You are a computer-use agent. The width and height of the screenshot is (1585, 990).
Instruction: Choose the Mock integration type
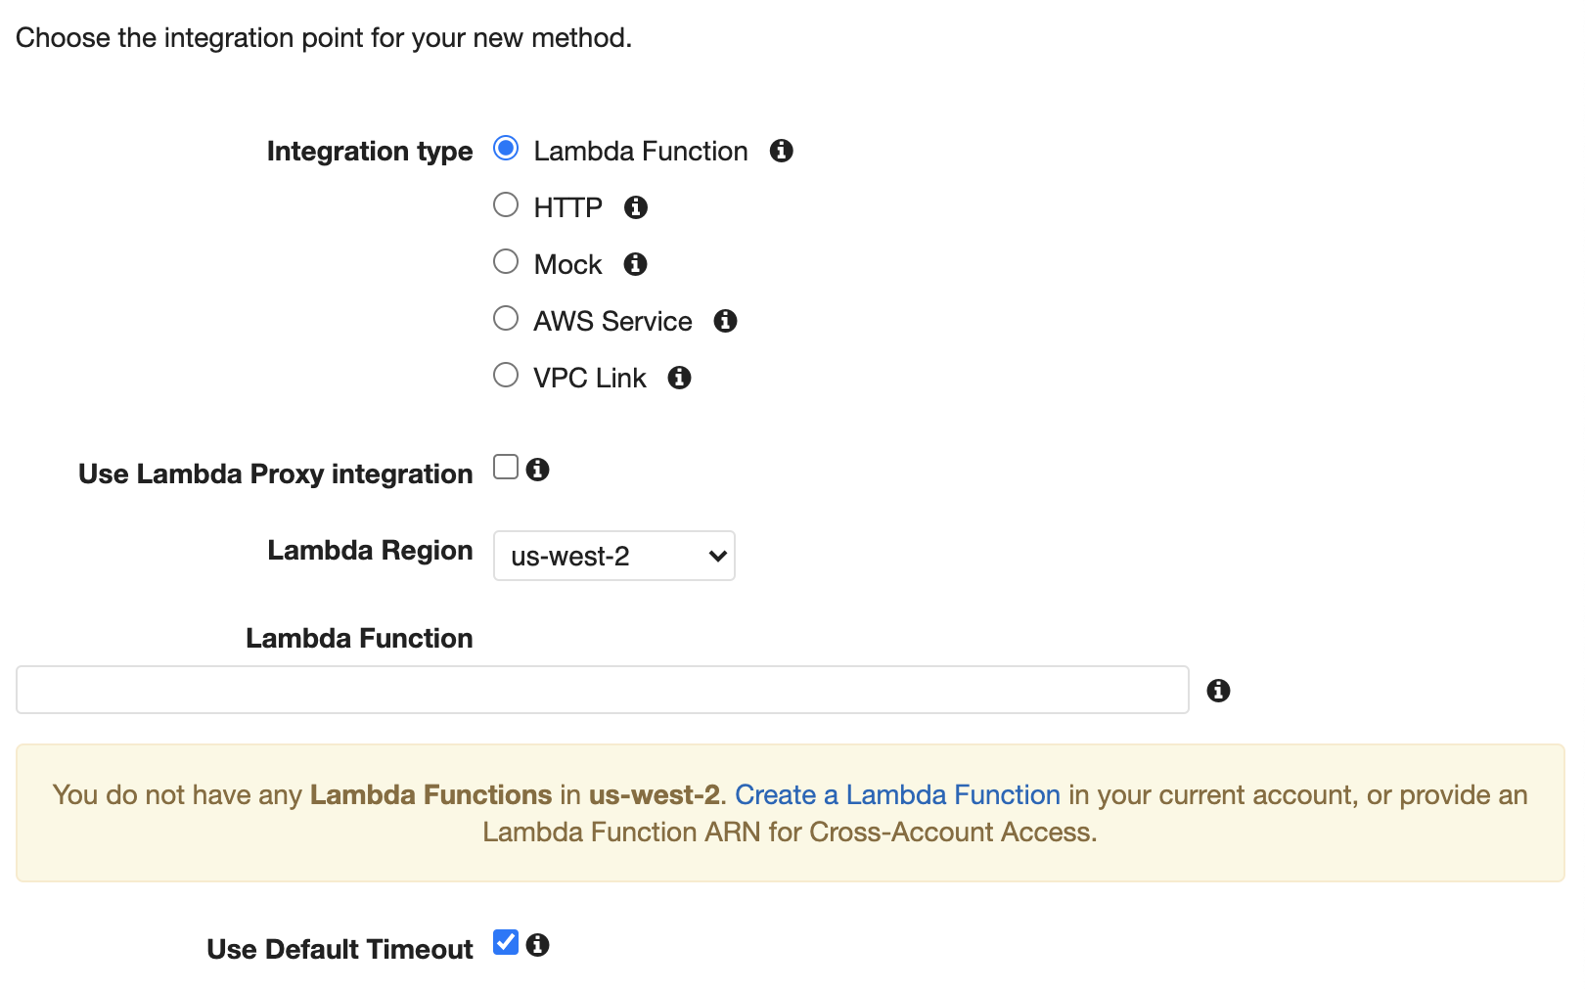[506, 262]
